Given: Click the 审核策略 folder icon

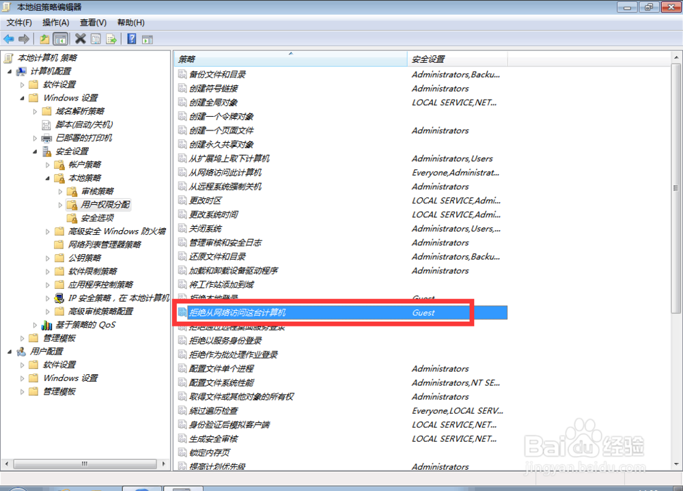Looking at the screenshot, I should [x=72, y=191].
